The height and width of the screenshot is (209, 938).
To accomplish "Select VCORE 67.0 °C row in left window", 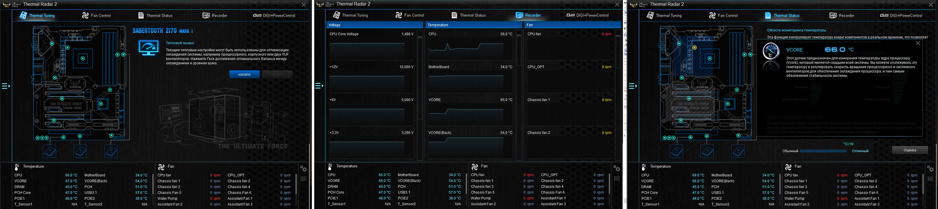I will point(46,181).
